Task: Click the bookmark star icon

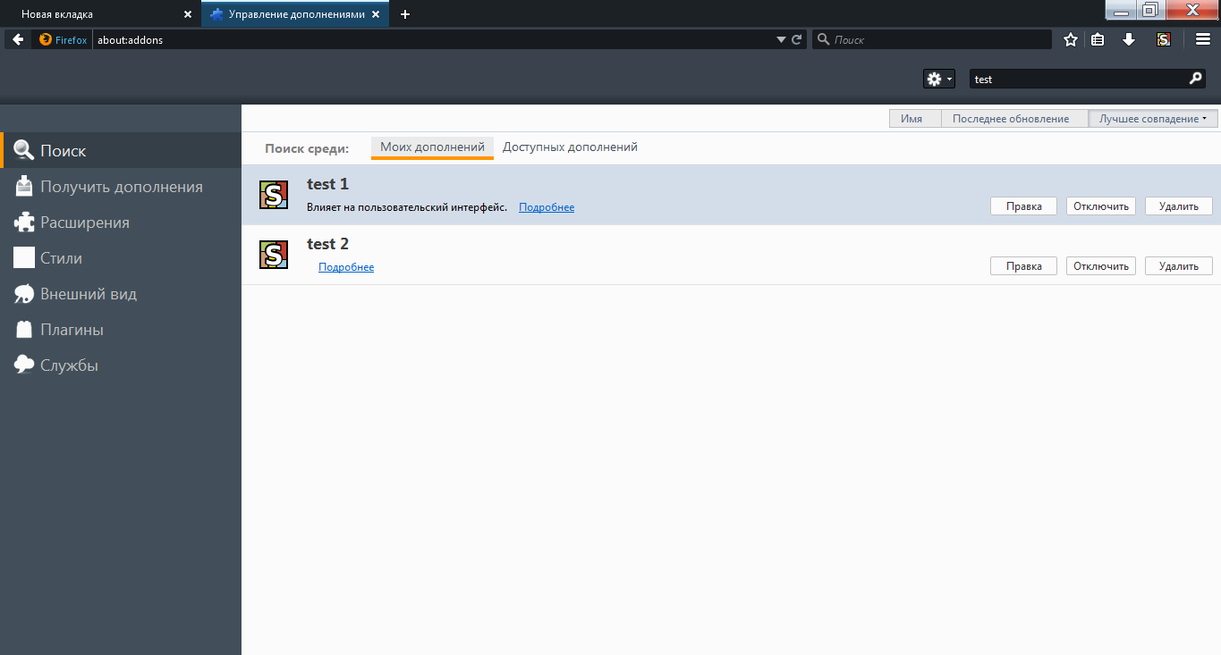Action: point(1070,39)
